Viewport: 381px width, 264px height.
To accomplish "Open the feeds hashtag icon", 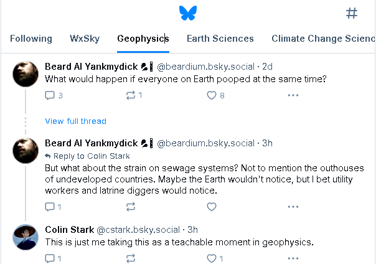I will click(352, 13).
